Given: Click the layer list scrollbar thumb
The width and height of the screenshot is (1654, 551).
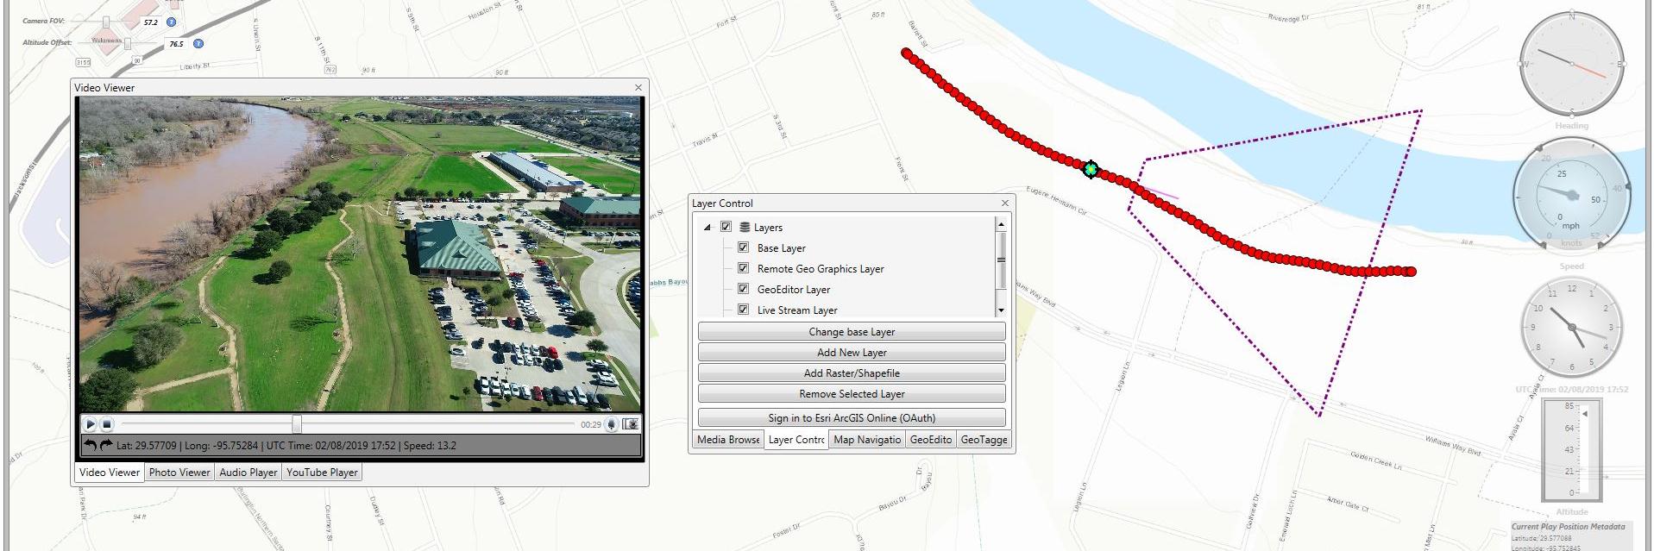Looking at the screenshot, I should [x=1001, y=260].
